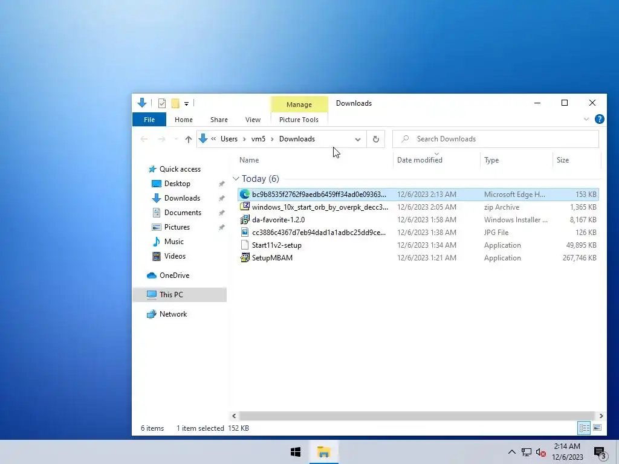Click the muted volume tray icon
Viewport: 619px width, 464px height.
(540, 452)
